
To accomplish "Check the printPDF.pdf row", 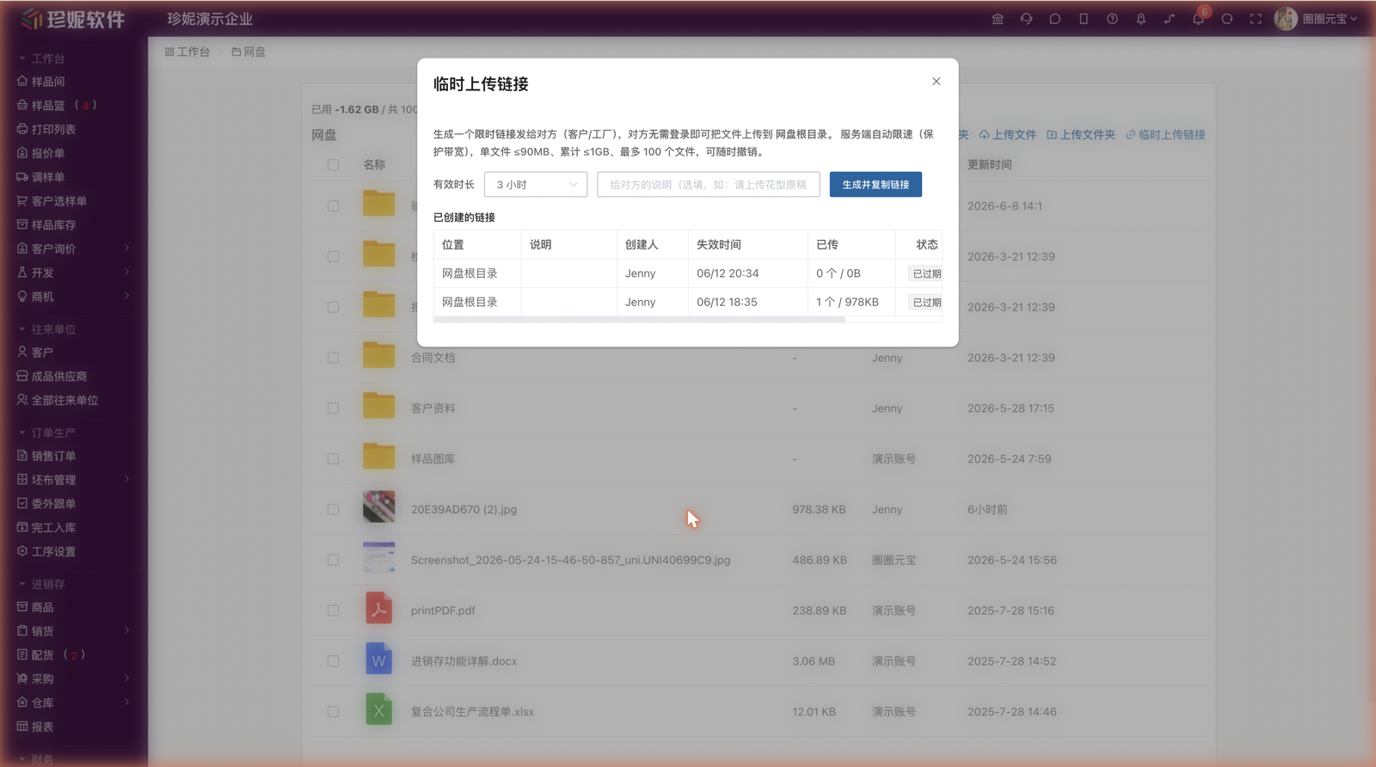I will (333, 611).
